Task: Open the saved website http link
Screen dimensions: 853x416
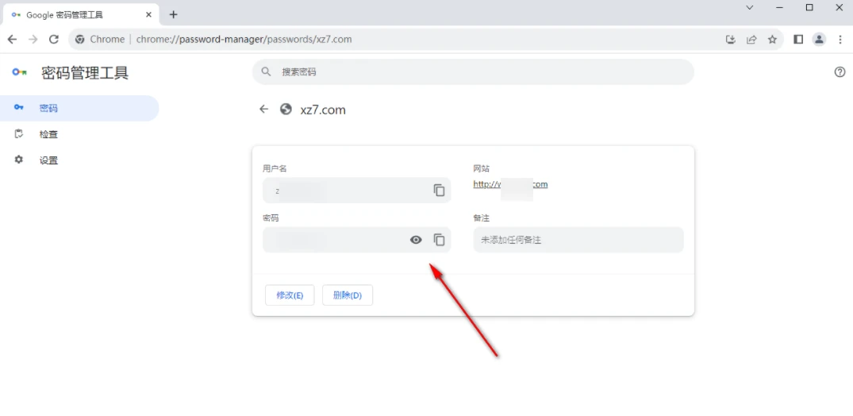Action: 510,185
